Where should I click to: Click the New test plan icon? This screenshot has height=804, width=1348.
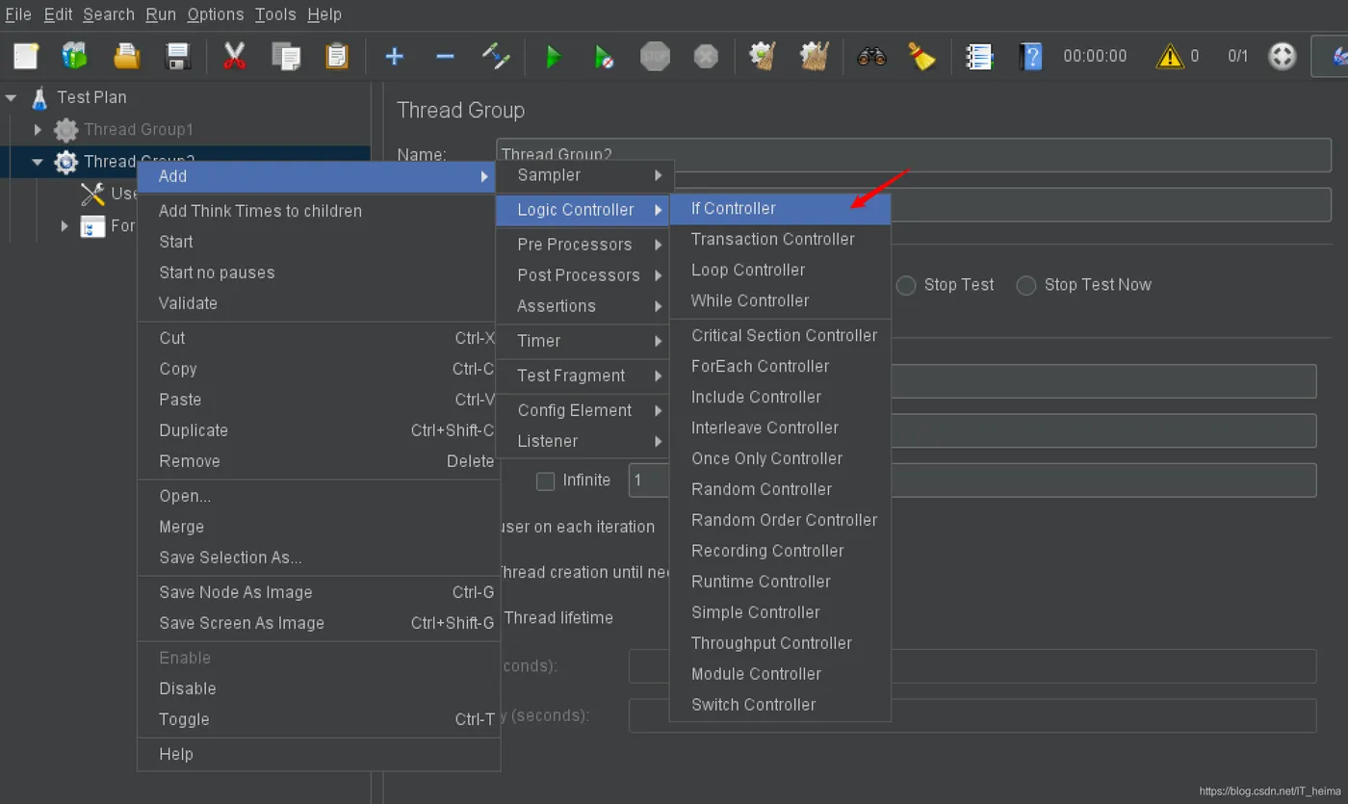click(x=26, y=56)
